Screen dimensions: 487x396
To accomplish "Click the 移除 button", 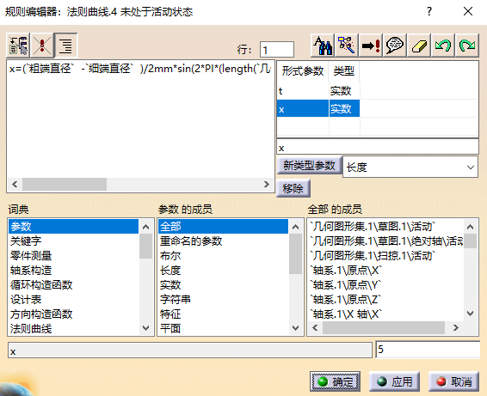I will tap(293, 188).
